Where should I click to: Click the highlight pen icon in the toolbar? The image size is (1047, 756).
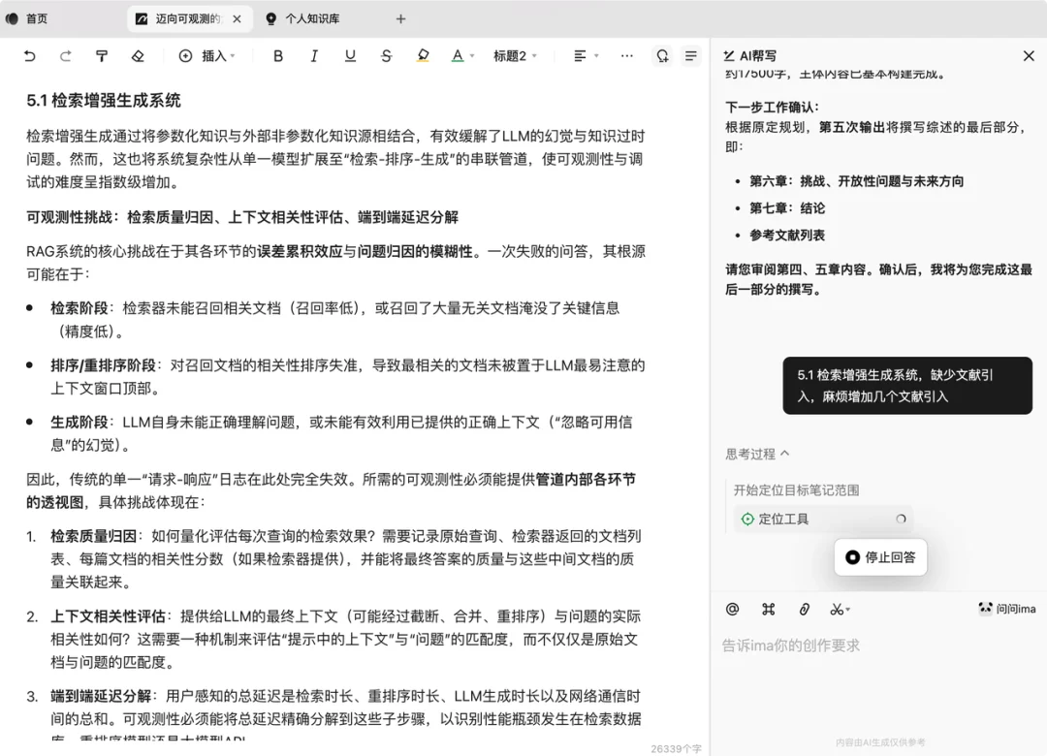[x=423, y=56]
